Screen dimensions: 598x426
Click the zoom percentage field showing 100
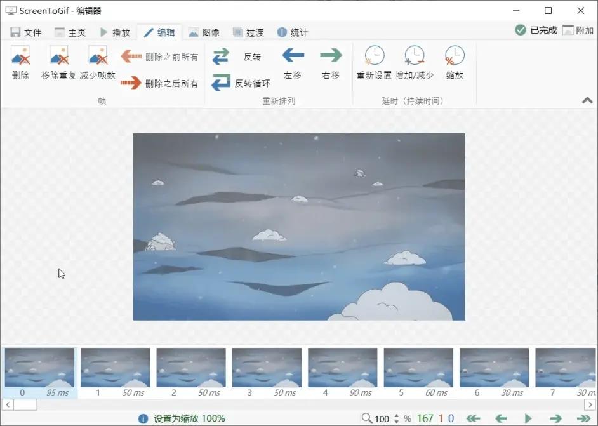pos(382,419)
